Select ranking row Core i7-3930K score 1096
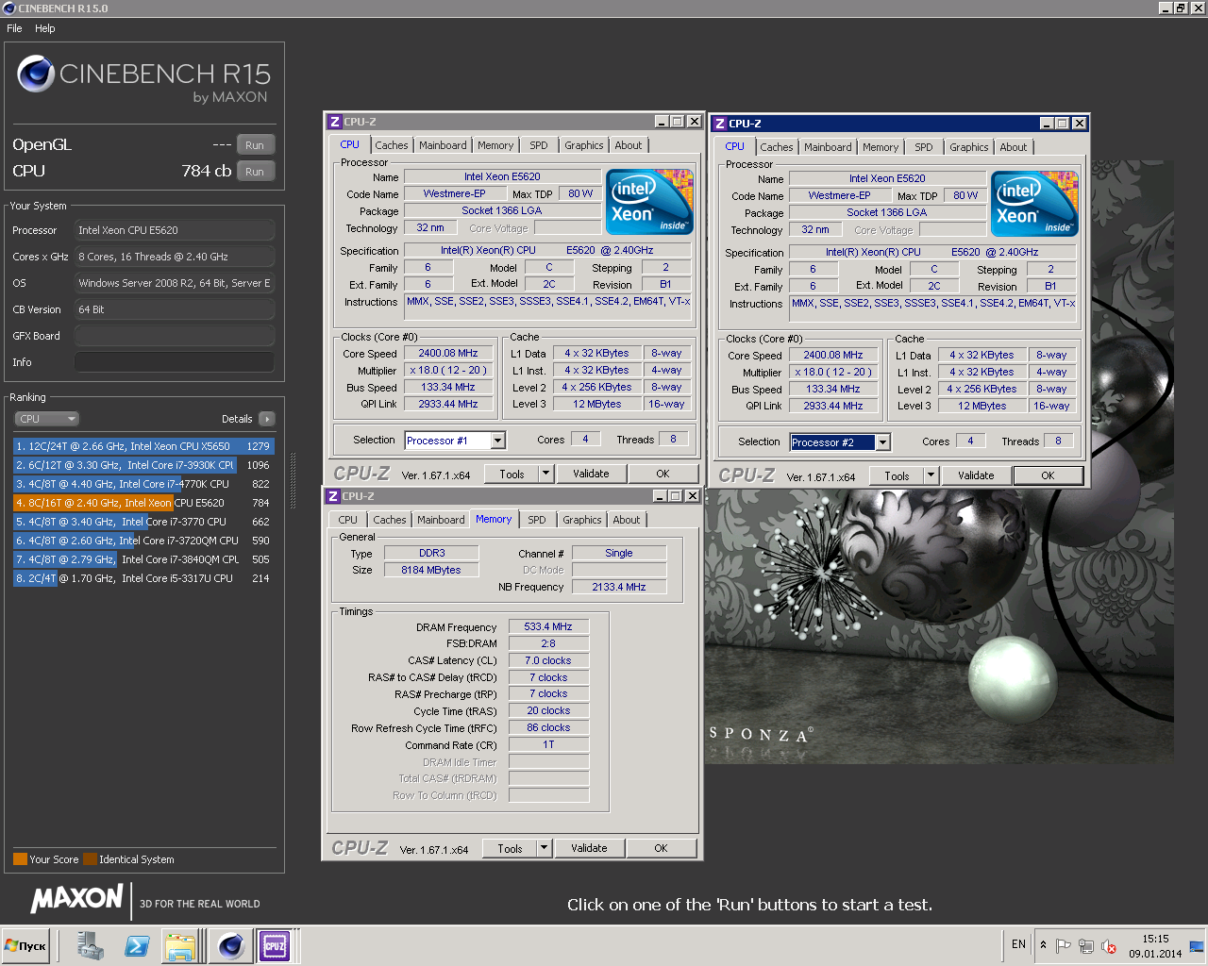The width and height of the screenshot is (1208, 966). click(x=143, y=465)
